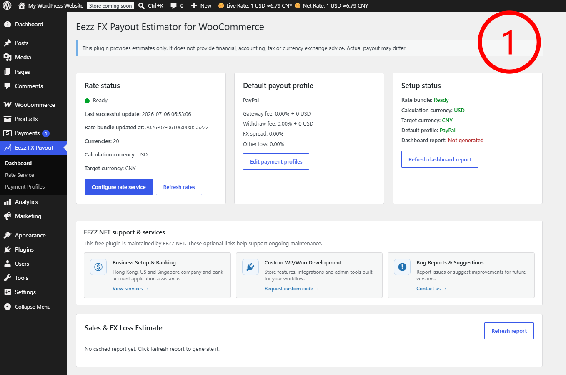Image resolution: width=566 pixels, height=375 pixels.
Task: Click the Last successful update timestamp text
Action: (138, 114)
